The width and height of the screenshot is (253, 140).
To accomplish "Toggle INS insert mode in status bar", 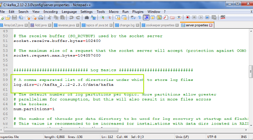I will point(244,137).
